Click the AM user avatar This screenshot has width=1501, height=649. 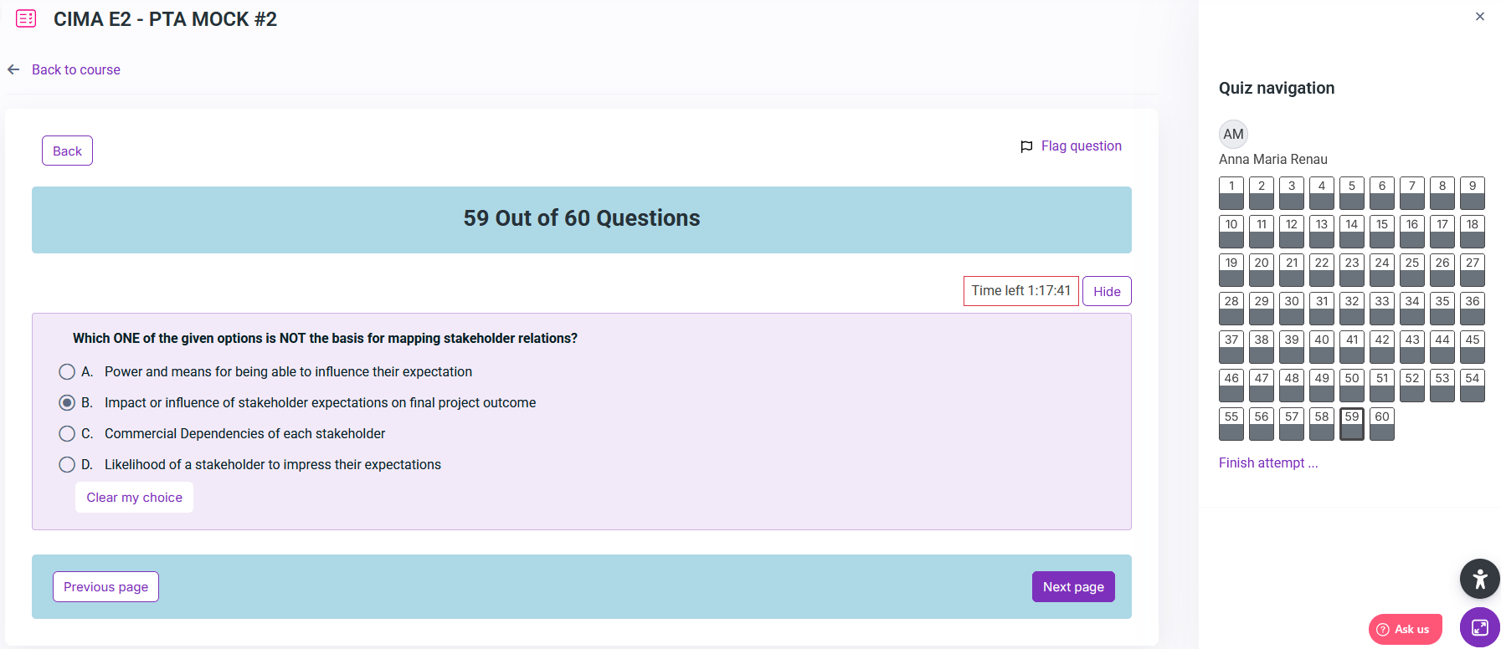1233,134
